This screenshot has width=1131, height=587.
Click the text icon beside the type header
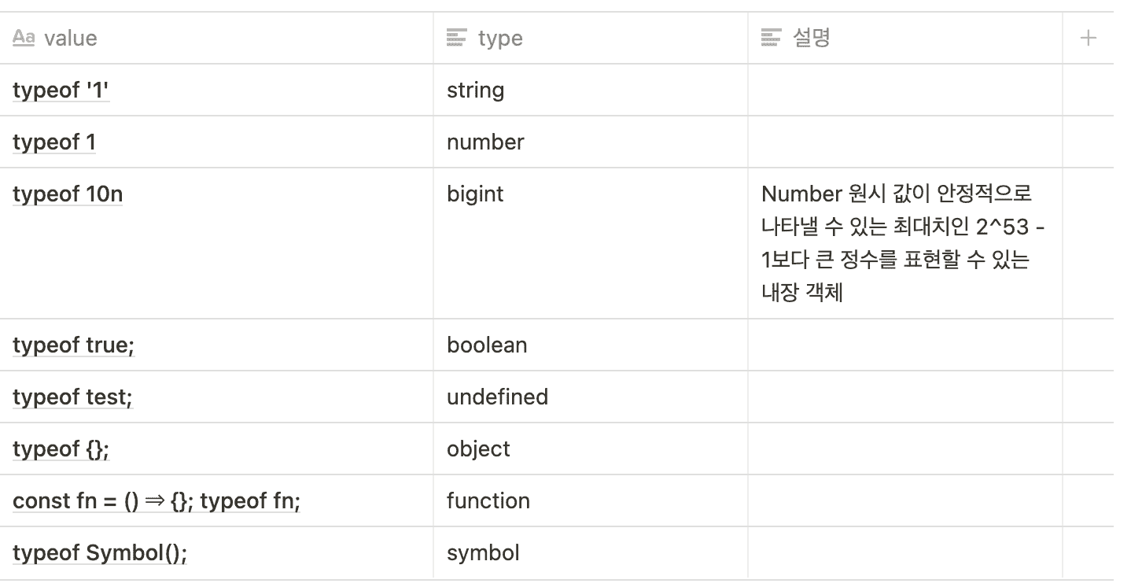456,38
